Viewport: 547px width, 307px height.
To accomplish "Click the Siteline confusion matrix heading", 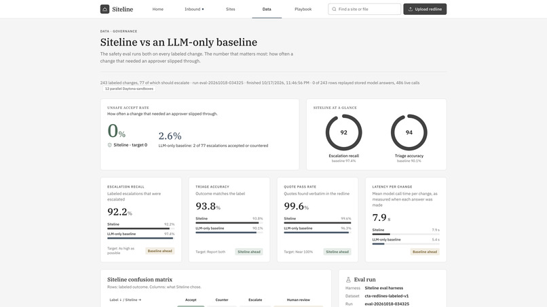I will point(140,279).
